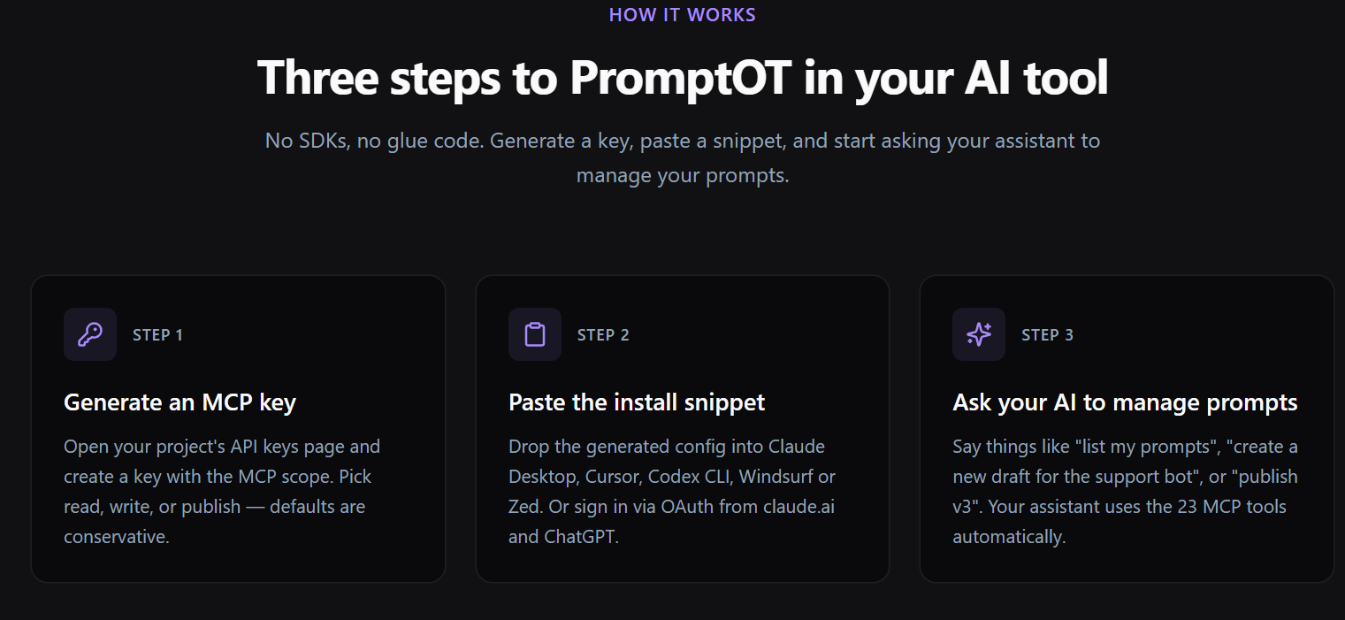This screenshot has width=1345, height=620.
Task: Click the sparkles icon in Step 3
Action: tap(979, 334)
